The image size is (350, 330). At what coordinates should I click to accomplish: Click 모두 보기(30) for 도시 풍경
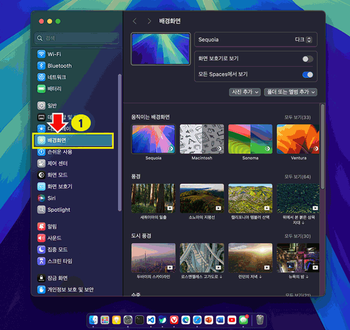297,236
